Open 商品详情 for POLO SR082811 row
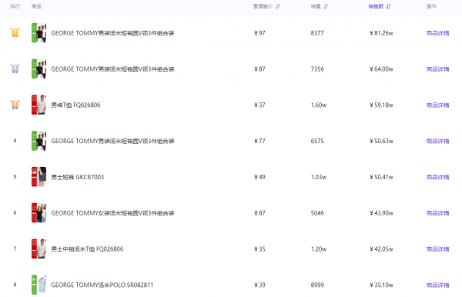The height and width of the screenshot is (297, 462). [x=437, y=285]
